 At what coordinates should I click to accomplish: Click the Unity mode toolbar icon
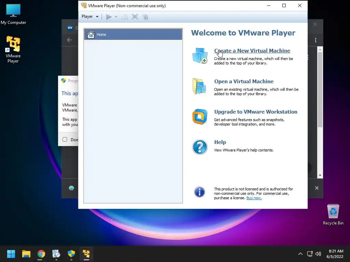pyautogui.click(x=145, y=17)
